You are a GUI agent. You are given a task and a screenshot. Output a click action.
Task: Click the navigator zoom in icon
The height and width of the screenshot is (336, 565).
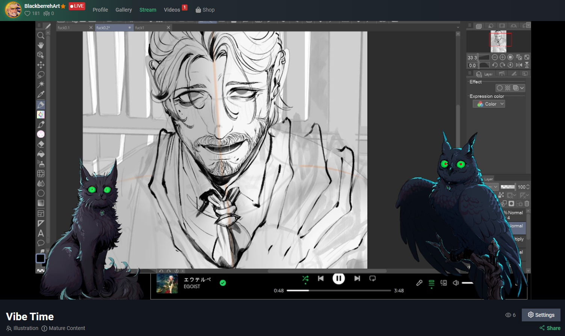[502, 57]
